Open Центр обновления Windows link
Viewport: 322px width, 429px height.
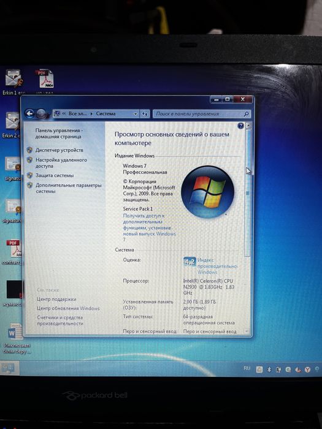[x=68, y=308]
